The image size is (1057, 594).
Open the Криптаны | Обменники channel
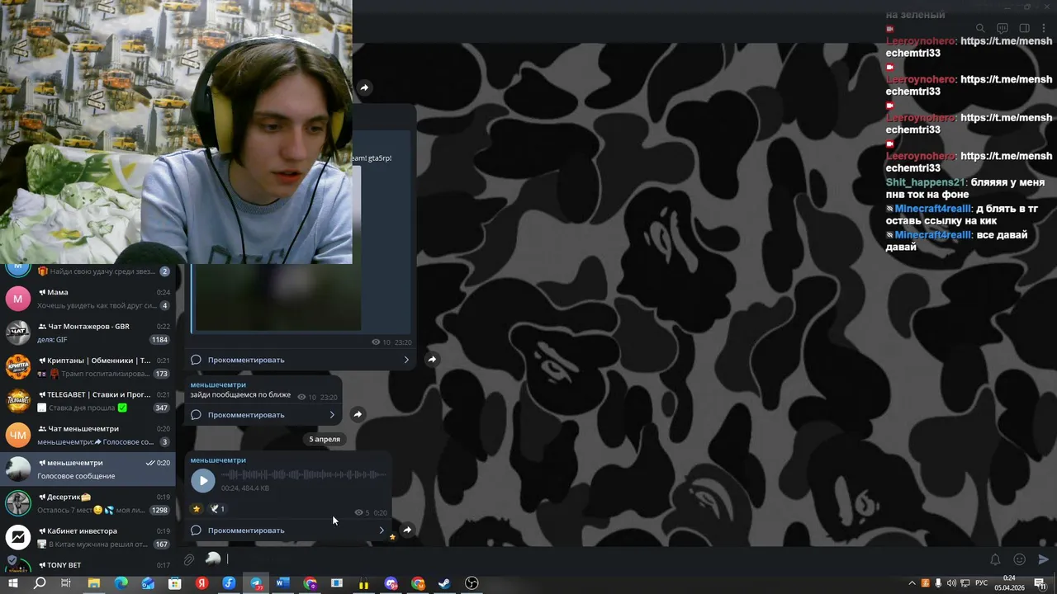[x=88, y=366]
